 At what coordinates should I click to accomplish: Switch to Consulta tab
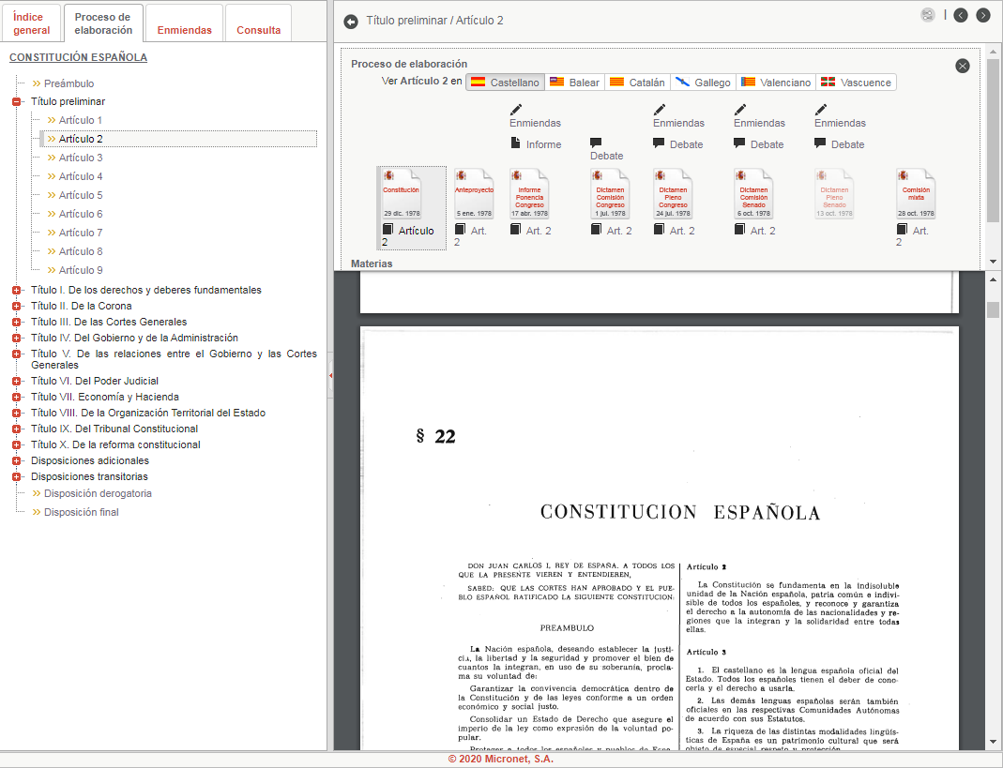258,23
